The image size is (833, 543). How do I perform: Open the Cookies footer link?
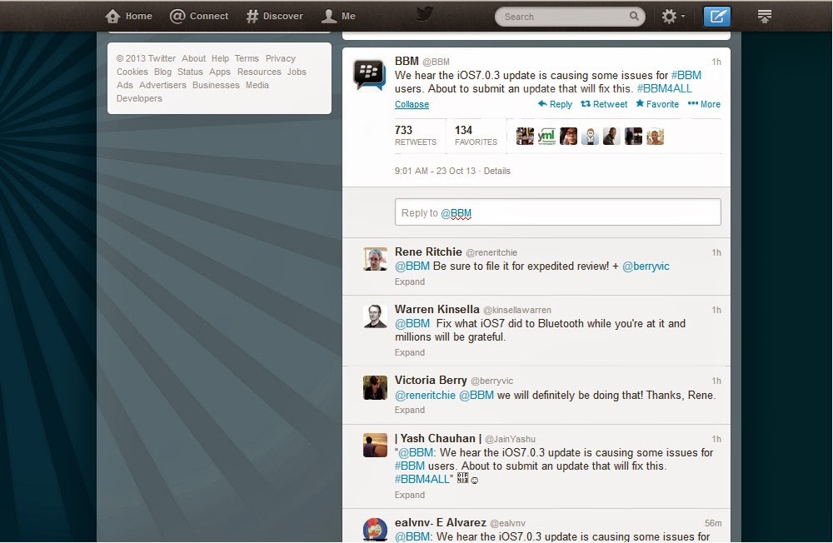[x=132, y=72]
